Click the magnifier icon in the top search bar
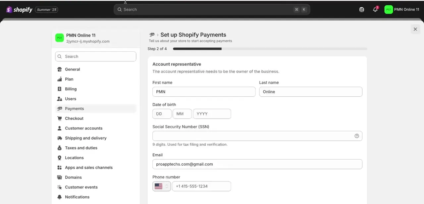 [120, 10]
